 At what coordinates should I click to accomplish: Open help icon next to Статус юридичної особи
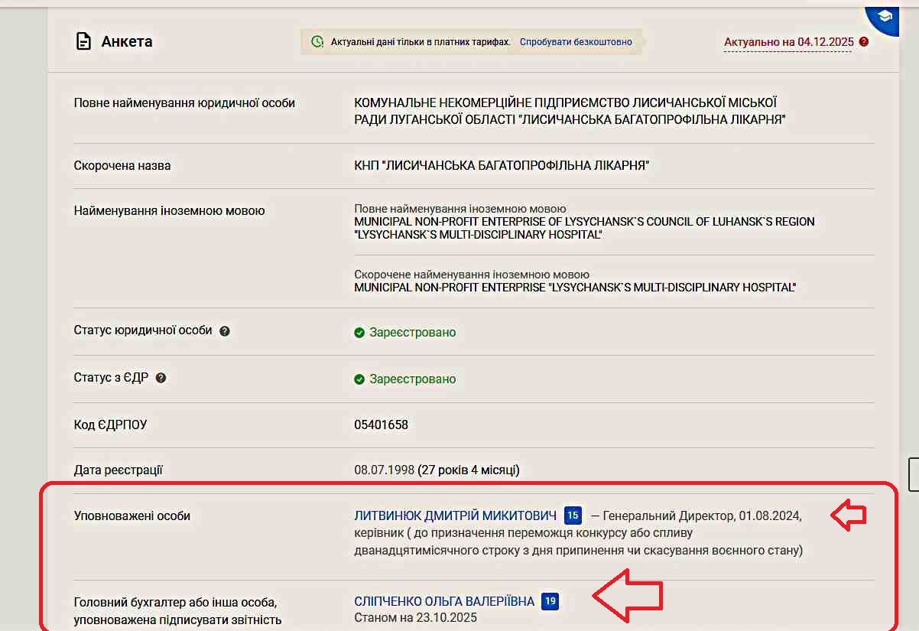pyautogui.click(x=225, y=331)
